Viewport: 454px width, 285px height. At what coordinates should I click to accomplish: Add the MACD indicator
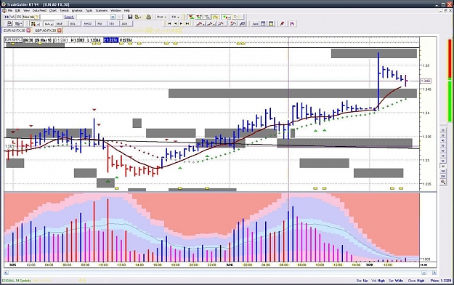[87, 24]
